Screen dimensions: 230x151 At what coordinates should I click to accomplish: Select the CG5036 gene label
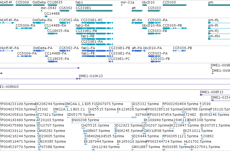(169, 2)
